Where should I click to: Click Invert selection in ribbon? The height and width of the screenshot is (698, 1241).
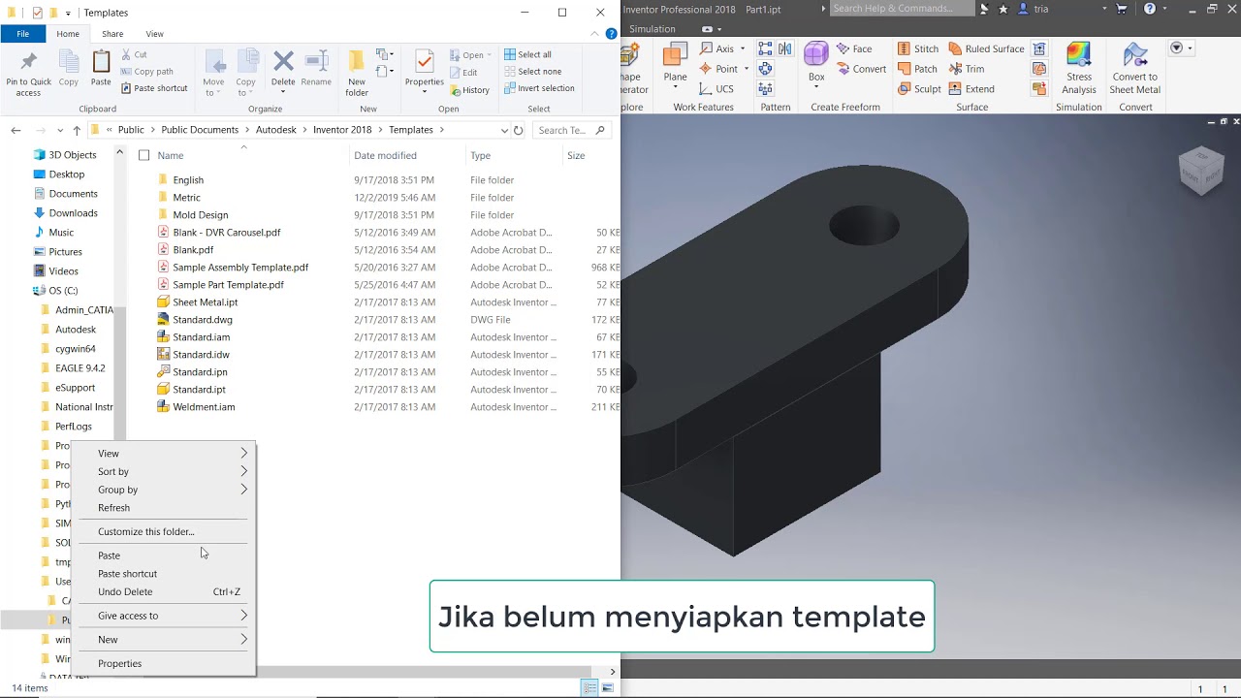coord(539,88)
